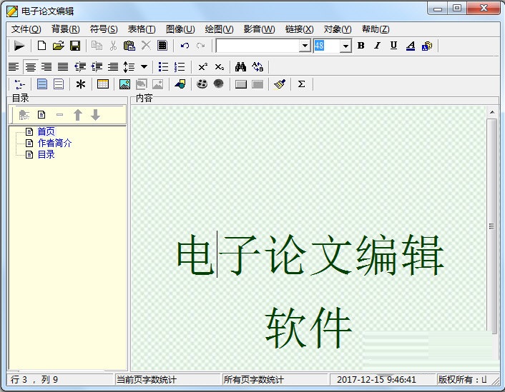Click the delete X icon
Image resolution: width=505 pixels, height=392 pixels.
click(x=146, y=46)
